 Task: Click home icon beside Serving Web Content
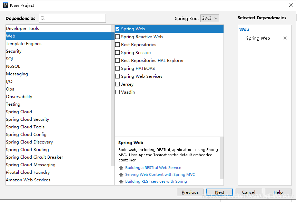(121, 174)
